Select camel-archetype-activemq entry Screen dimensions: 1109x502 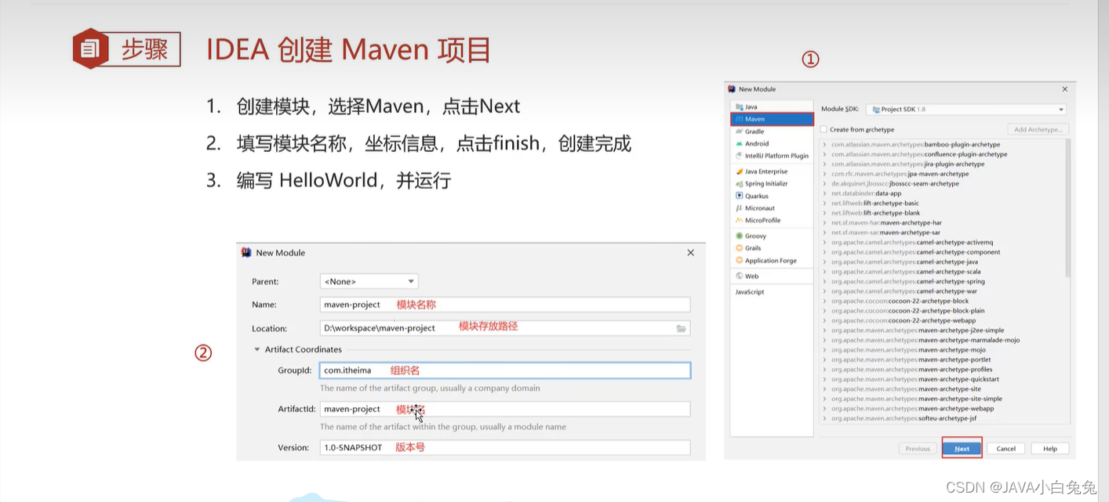(x=912, y=243)
